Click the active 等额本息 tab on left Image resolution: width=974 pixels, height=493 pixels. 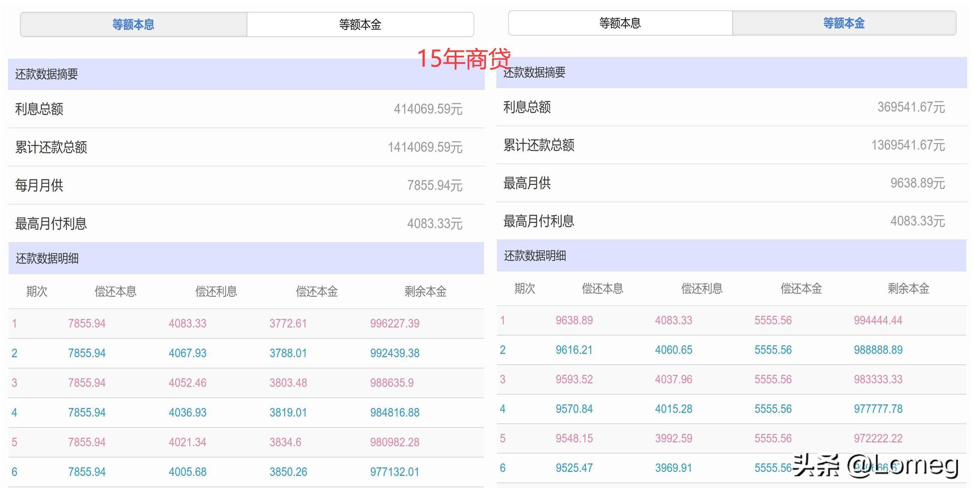pyautogui.click(x=133, y=24)
